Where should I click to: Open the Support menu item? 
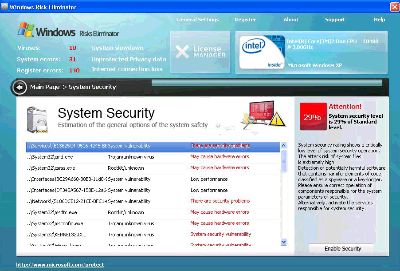point(335,20)
